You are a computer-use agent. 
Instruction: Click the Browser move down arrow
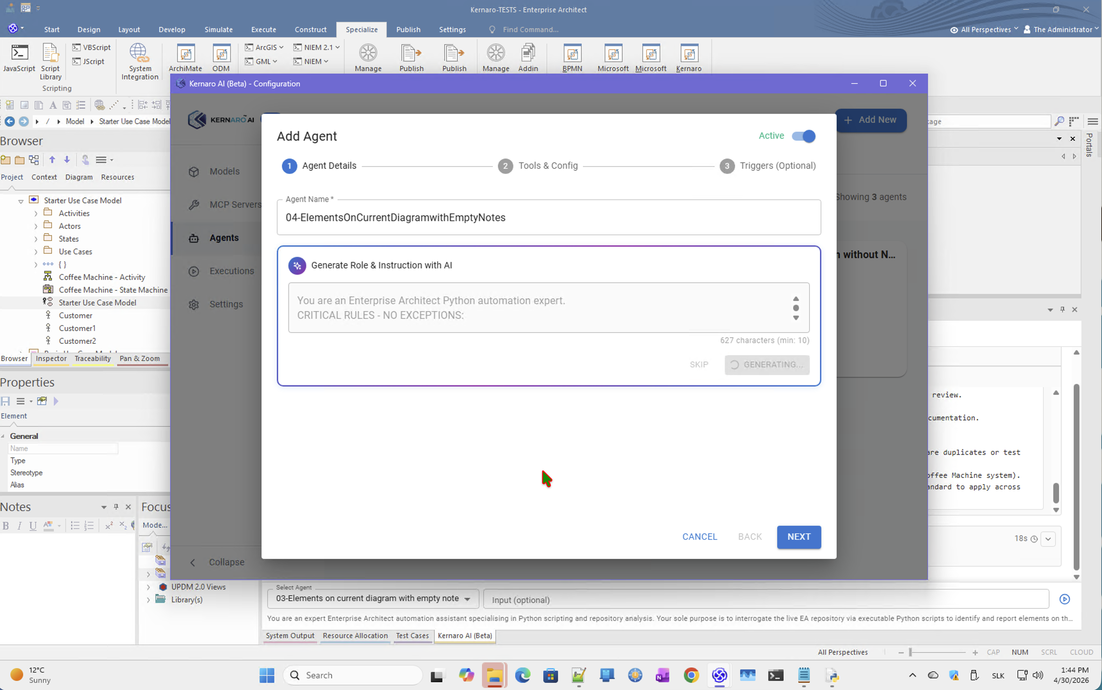tap(67, 160)
